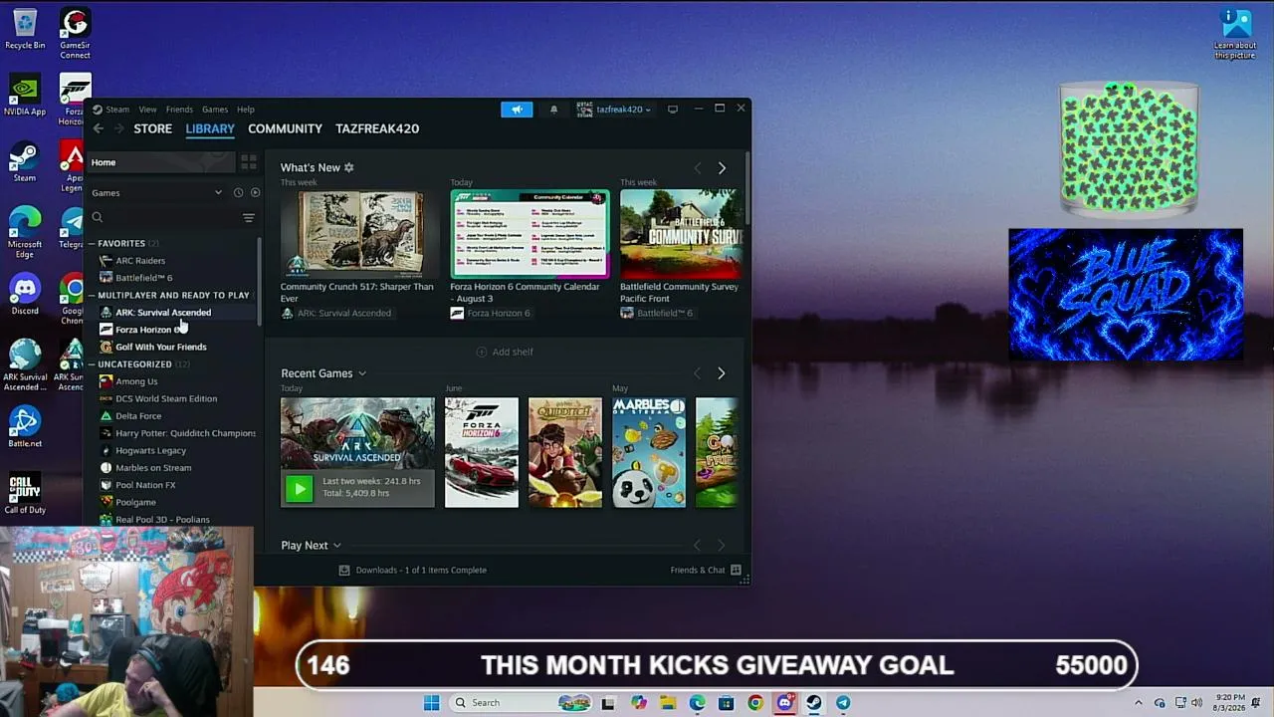Select Golf With Your Friends in sidebar
Screen dimensions: 1274x717
point(161,347)
